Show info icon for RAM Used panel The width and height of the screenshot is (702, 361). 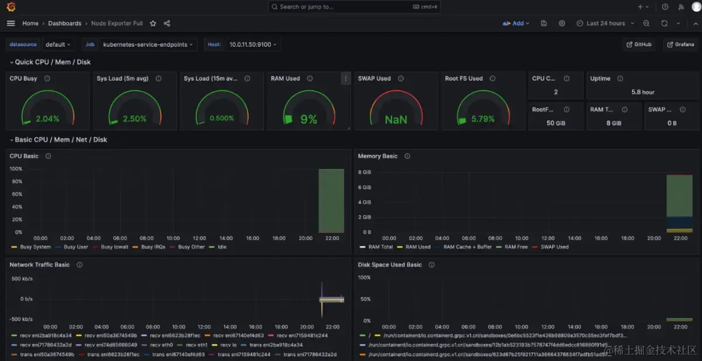(310, 78)
